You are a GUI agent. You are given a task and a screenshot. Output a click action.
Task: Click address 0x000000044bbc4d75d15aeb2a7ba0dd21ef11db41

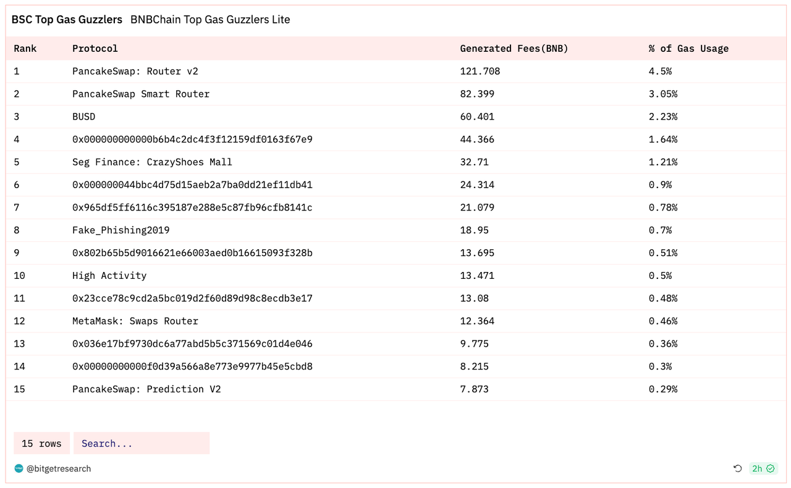[x=192, y=184]
